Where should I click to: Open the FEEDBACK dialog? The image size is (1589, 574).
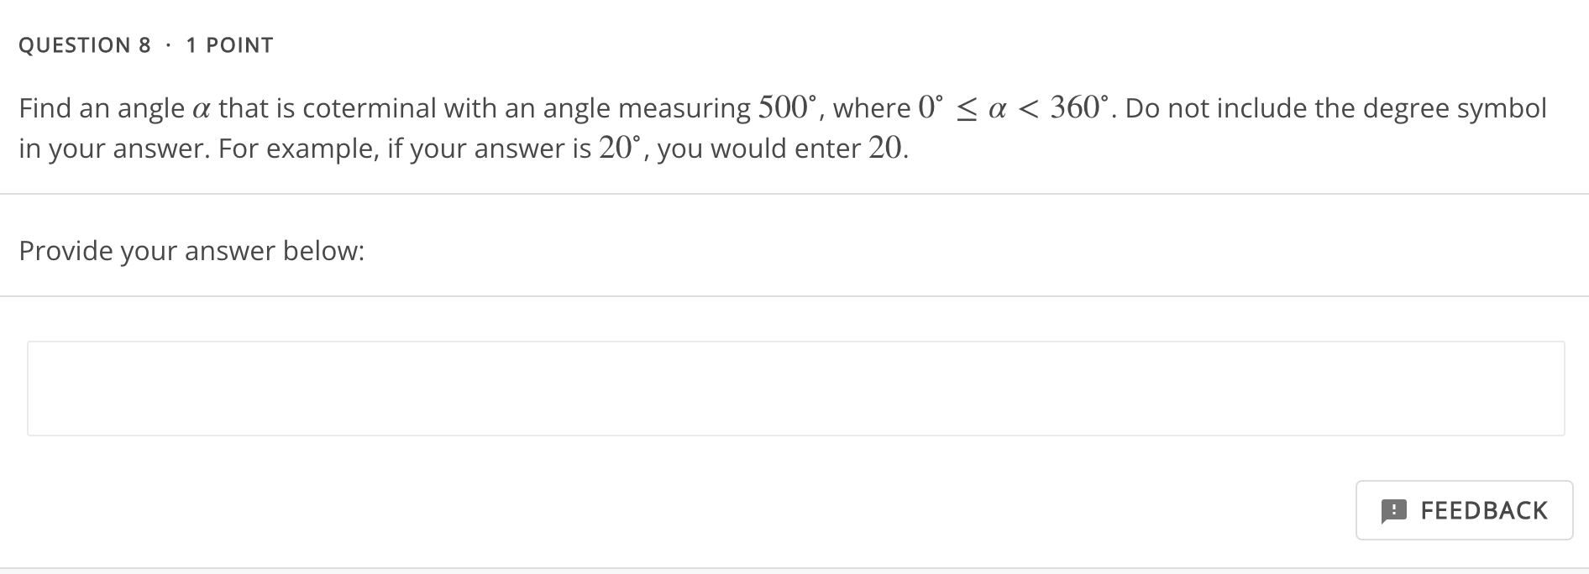pos(1464,510)
